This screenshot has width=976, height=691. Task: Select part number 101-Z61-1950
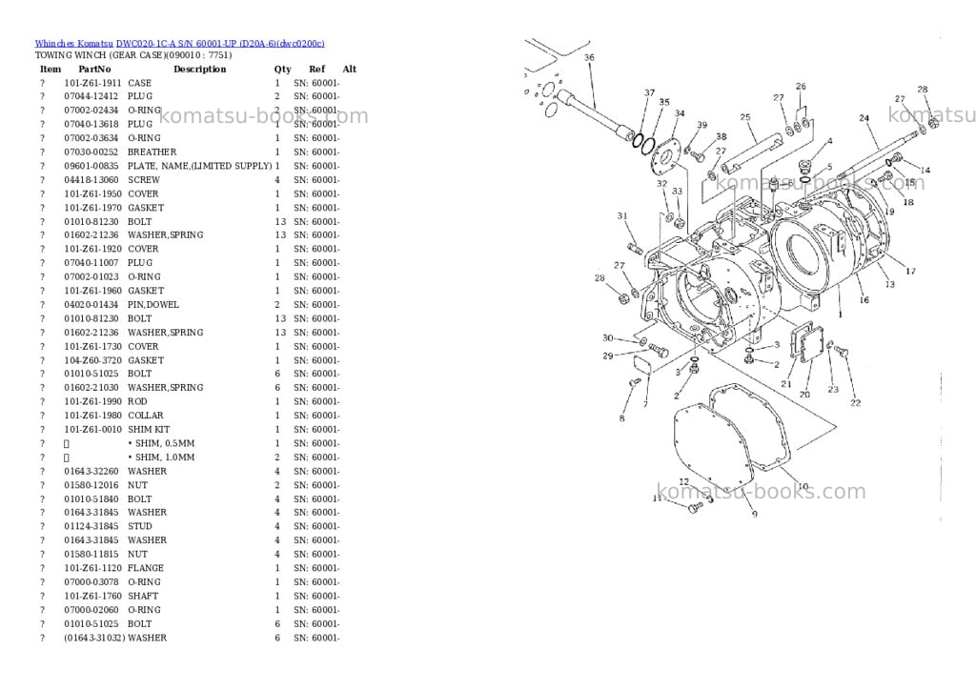[92, 193]
